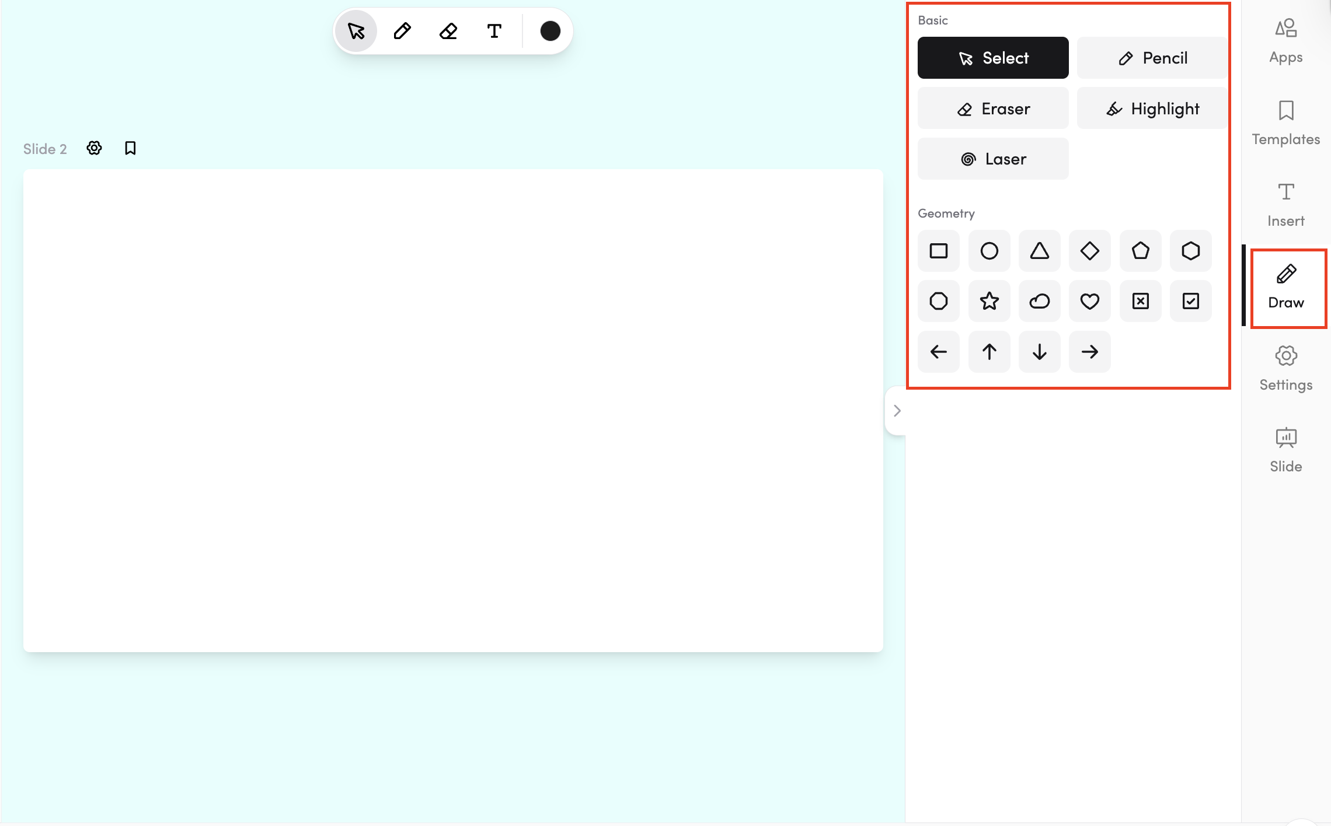Open the Templates panel

[1285, 123]
